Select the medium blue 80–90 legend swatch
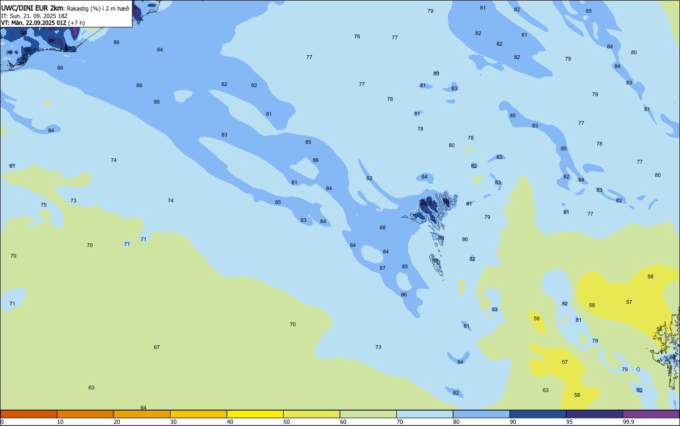 (x=481, y=414)
